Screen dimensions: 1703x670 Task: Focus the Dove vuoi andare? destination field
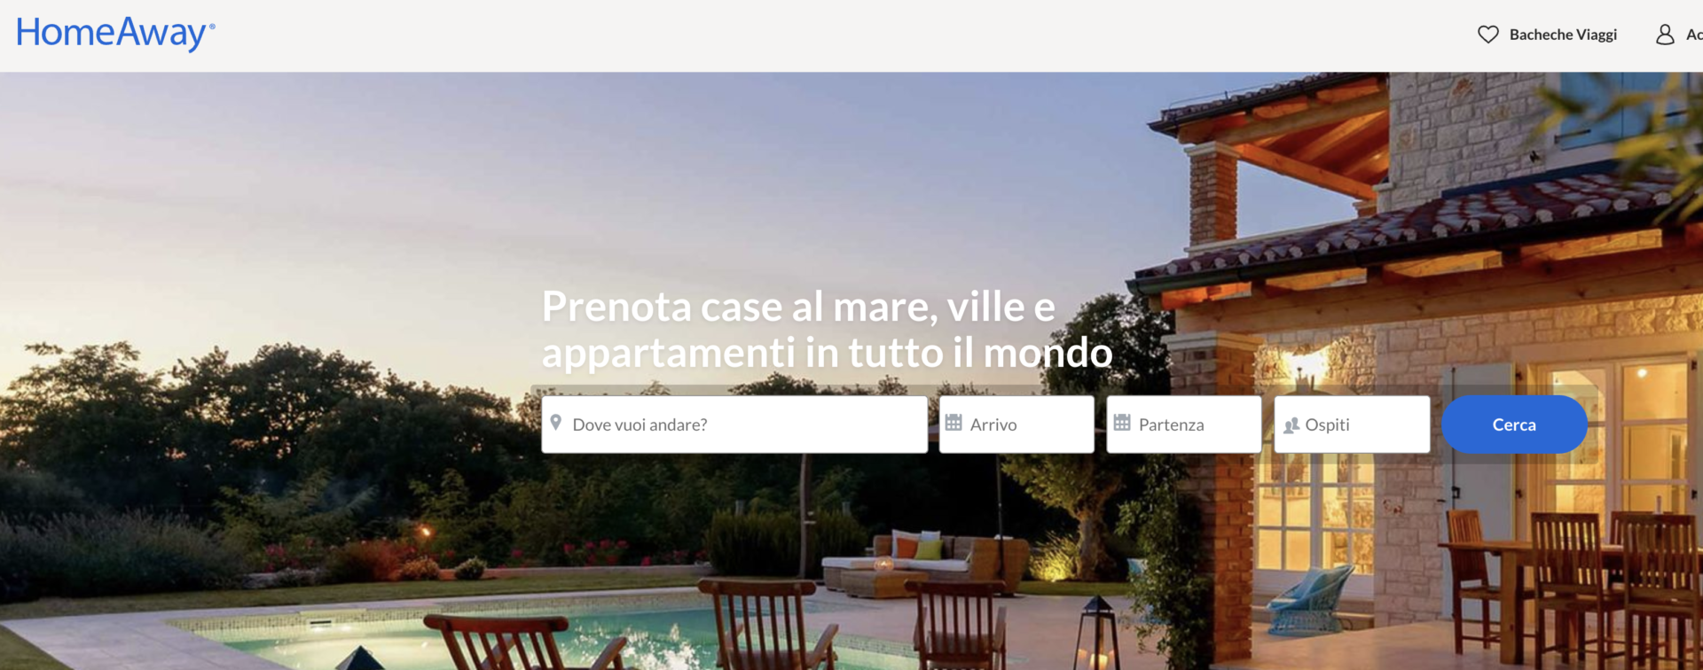pos(734,425)
